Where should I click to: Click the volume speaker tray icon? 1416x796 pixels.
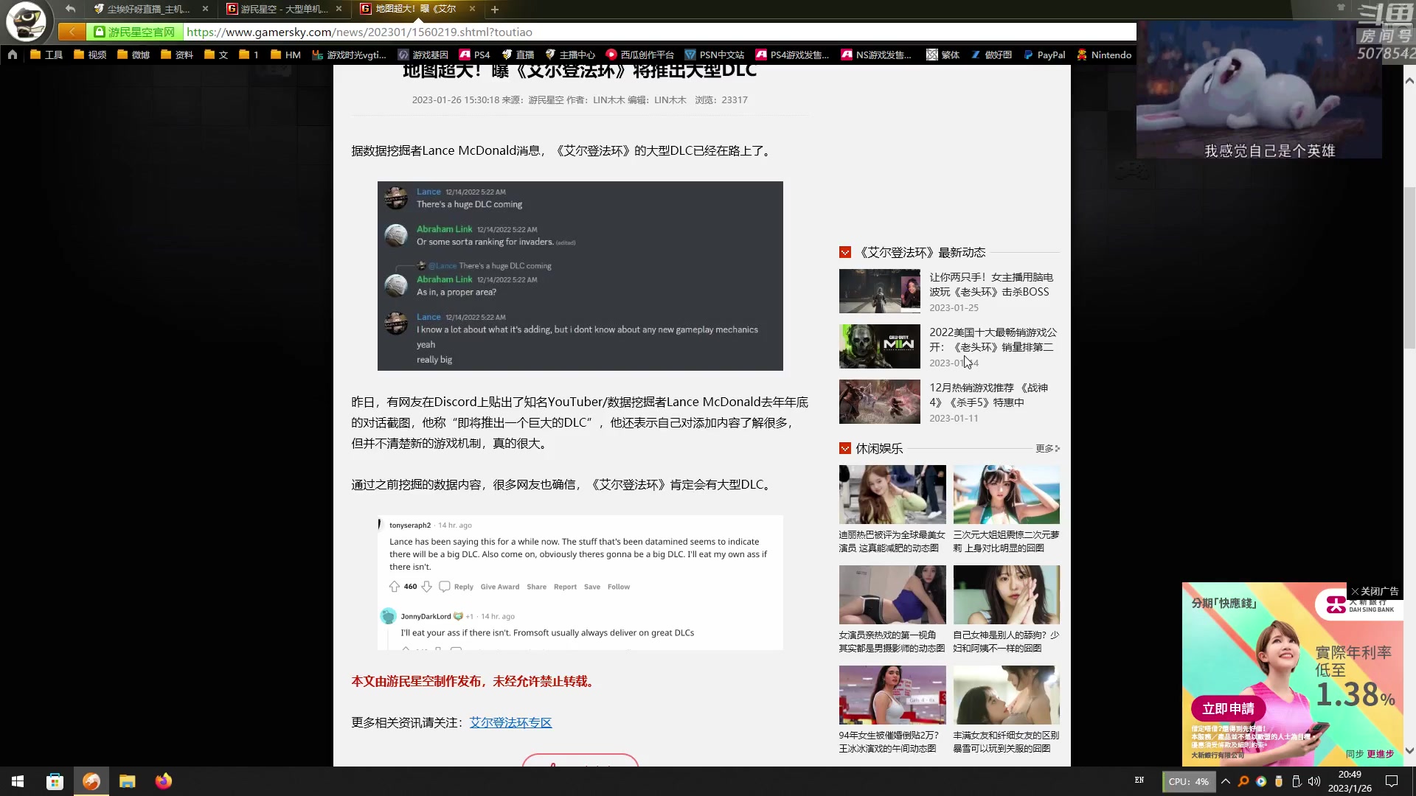(x=1314, y=781)
